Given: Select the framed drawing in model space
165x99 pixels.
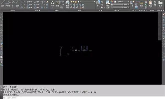Looking at the screenshot, I should [x=84, y=48].
